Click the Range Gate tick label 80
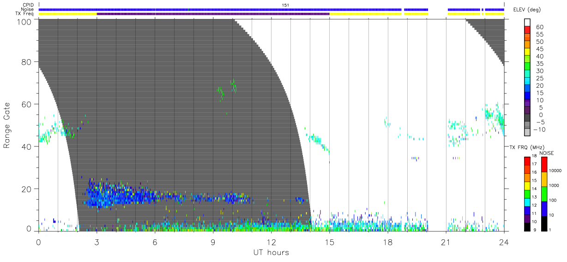Viewport: 567px width, 262px height. (26, 62)
